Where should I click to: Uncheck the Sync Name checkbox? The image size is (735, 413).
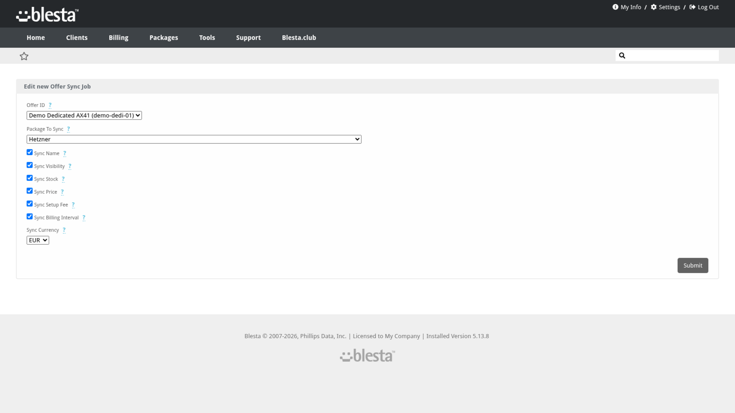pyautogui.click(x=29, y=152)
